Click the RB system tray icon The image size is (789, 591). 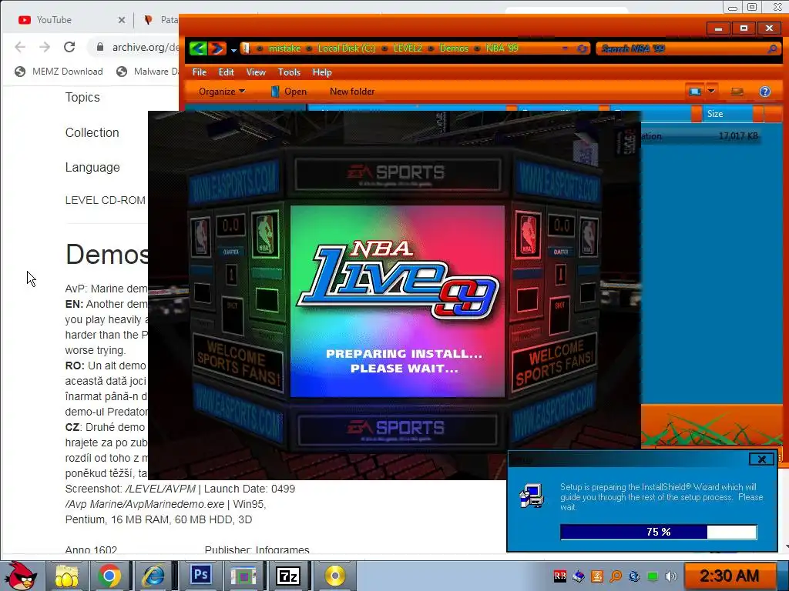(x=560, y=576)
